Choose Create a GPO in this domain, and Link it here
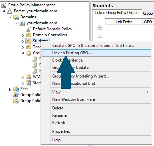Viewport: 154px width, 146px height. pos(96,46)
